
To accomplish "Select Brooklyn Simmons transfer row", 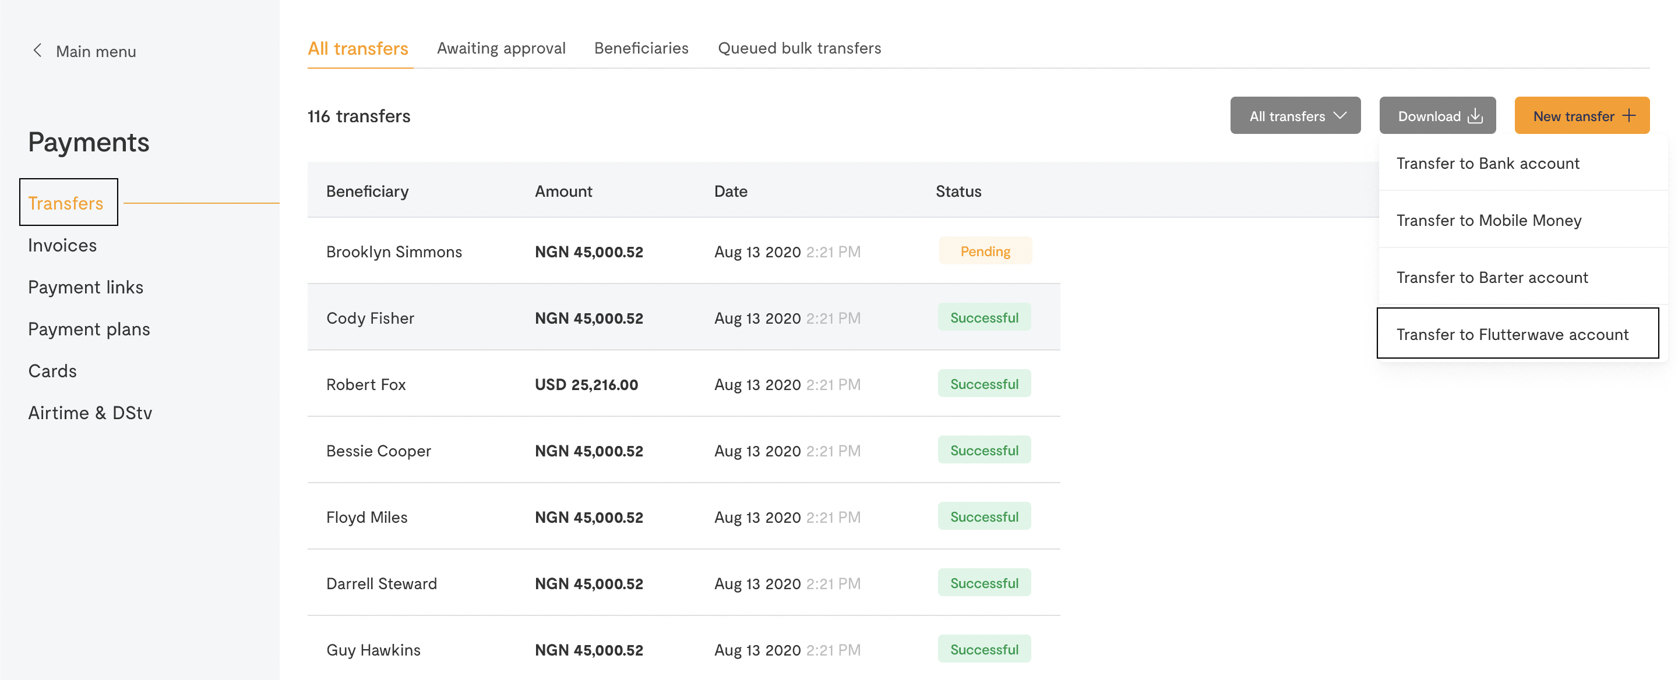I will tap(683, 251).
